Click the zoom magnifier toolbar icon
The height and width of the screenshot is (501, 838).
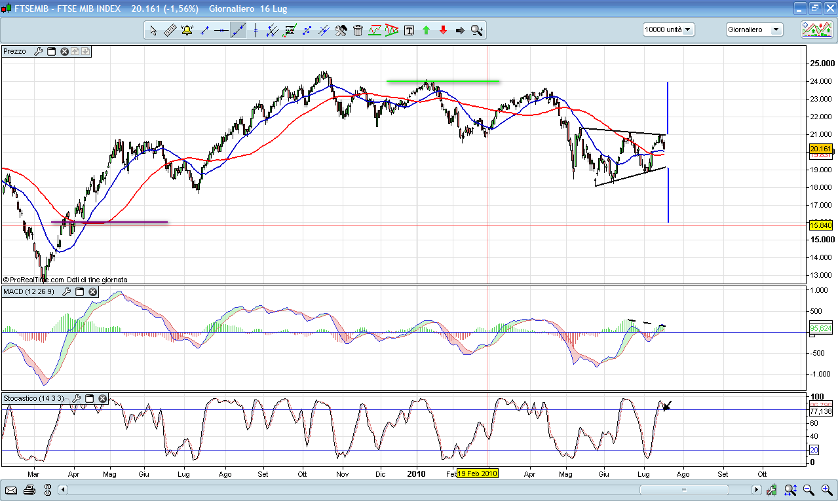(x=477, y=30)
